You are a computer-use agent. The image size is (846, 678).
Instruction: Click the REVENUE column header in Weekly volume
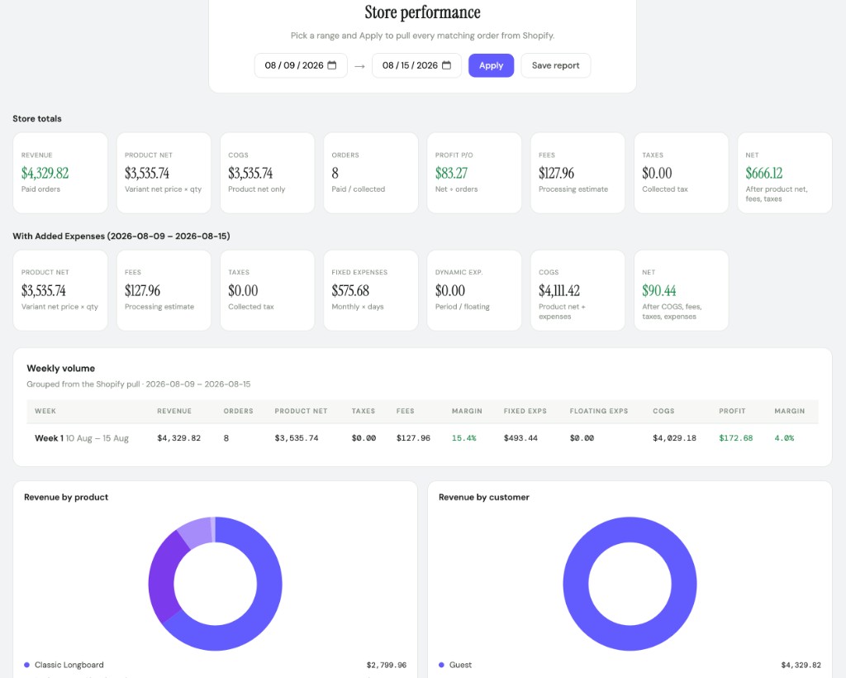tap(174, 411)
